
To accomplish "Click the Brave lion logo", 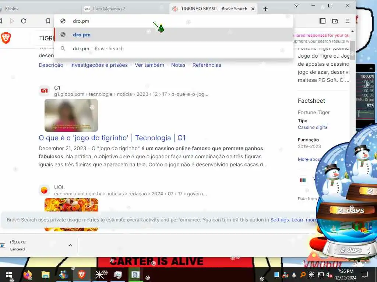I will pyautogui.click(x=6, y=38).
